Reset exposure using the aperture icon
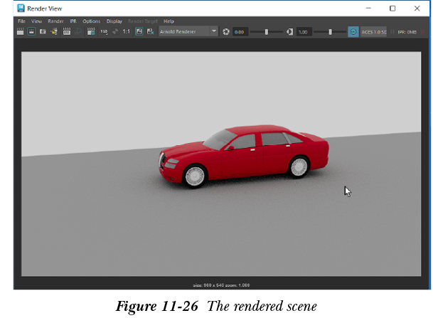This screenshot has width=433, height=318. [x=226, y=32]
